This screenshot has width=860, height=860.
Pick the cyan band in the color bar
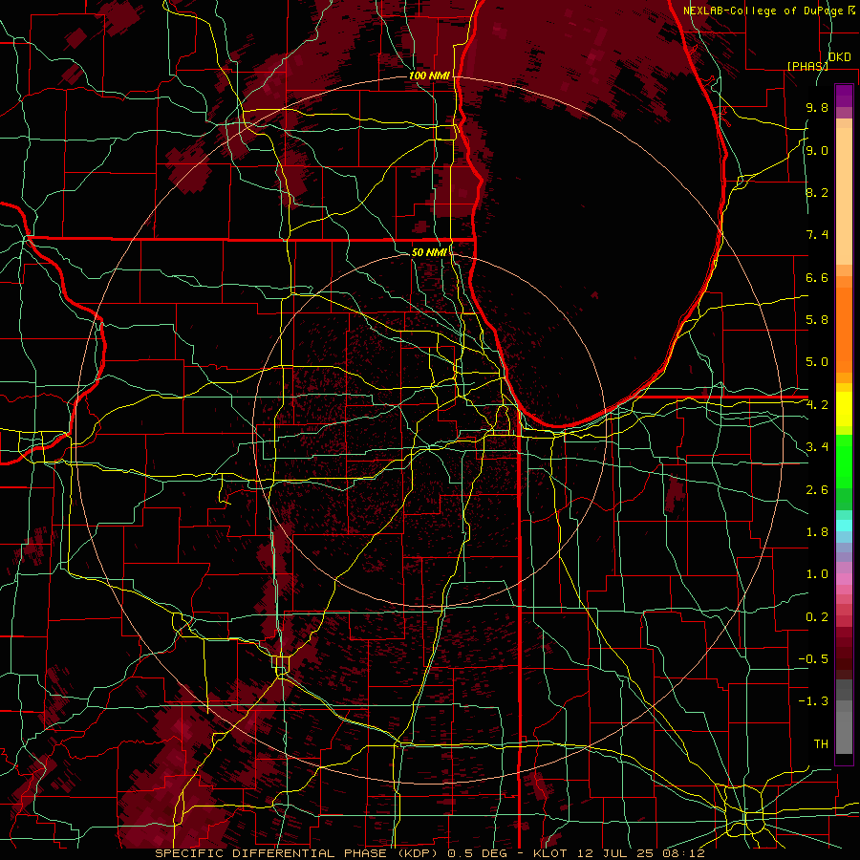(x=844, y=525)
